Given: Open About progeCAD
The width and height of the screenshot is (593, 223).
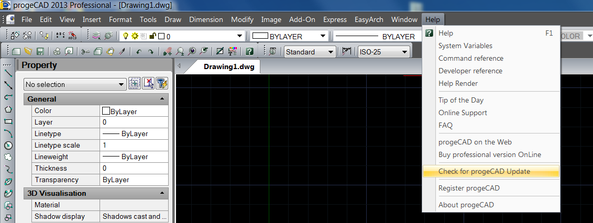Looking at the screenshot, I should [x=466, y=205].
